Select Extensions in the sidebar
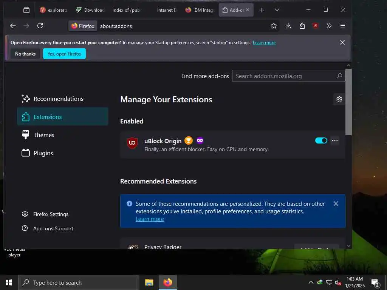387x290 pixels. (63, 117)
